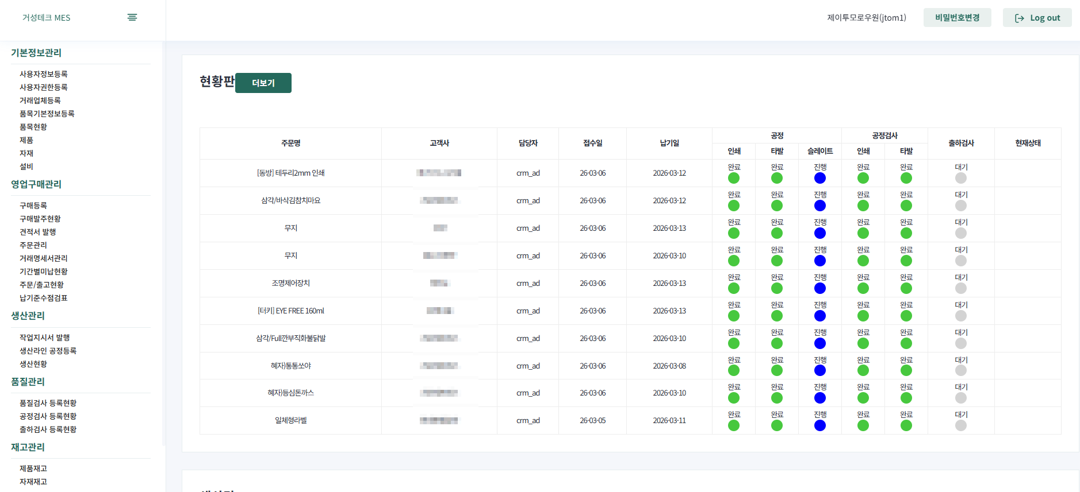This screenshot has height=492, width=1080.
Task: Click green 공정검사 타발 dot for 혜자)등심돈까스
Action: pos(906,398)
